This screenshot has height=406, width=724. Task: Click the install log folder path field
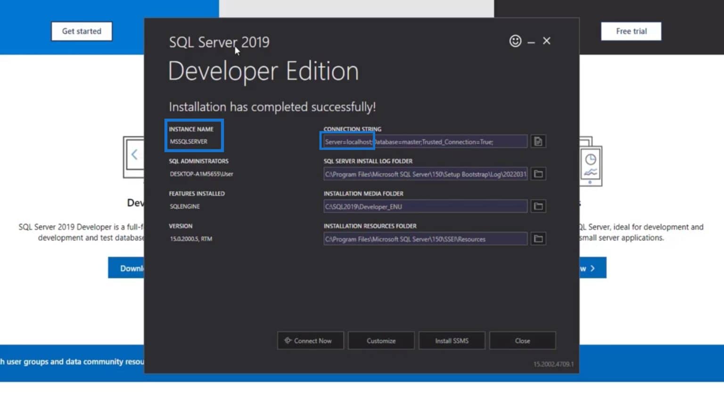click(425, 174)
